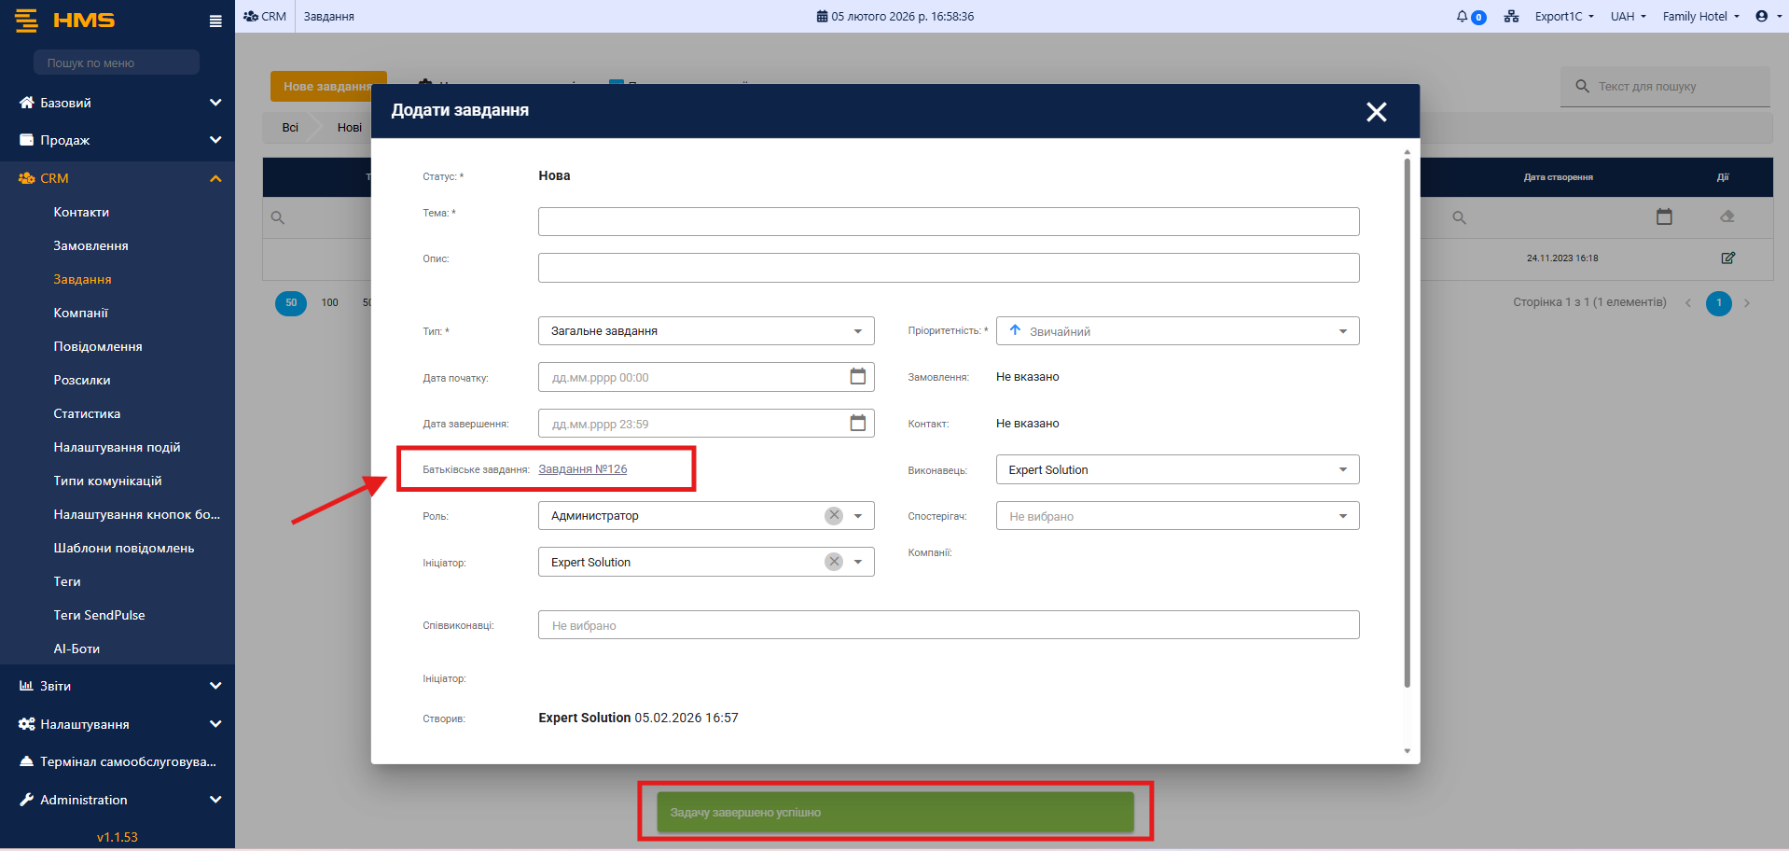Click the network structure icon in header

tap(1511, 17)
